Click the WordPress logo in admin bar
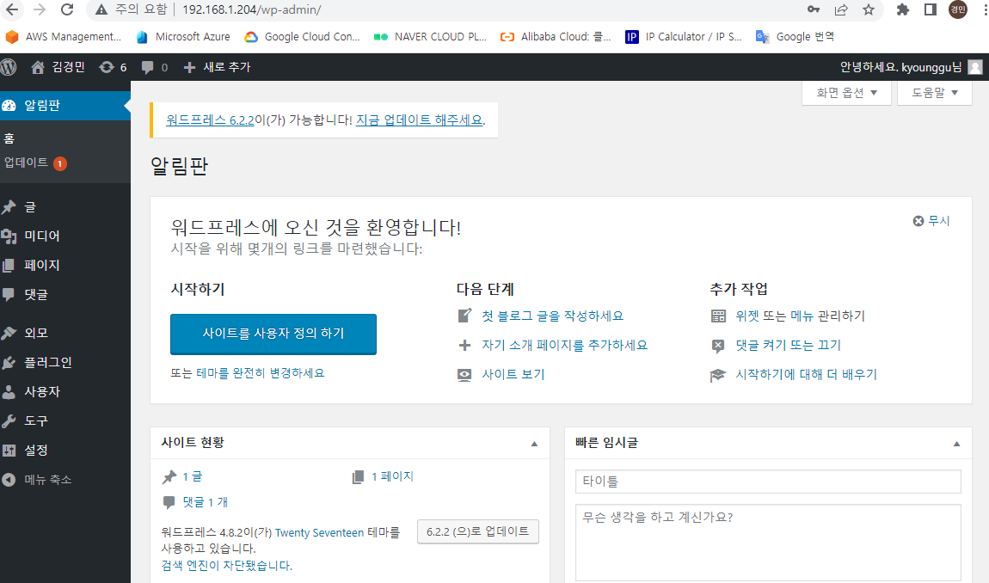The image size is (989, 583). click(x=9, y=67)
